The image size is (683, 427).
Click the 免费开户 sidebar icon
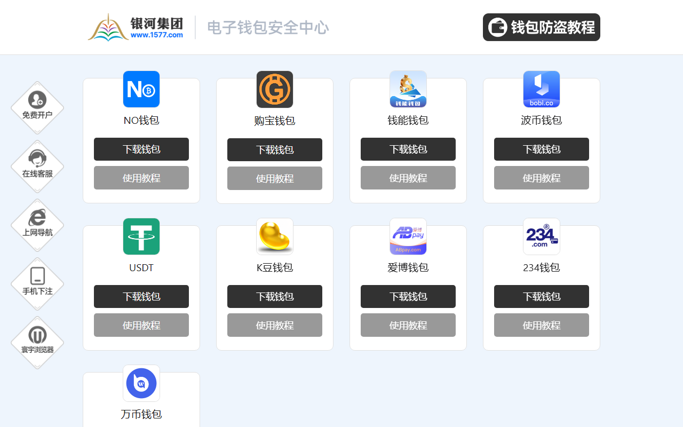37,108
